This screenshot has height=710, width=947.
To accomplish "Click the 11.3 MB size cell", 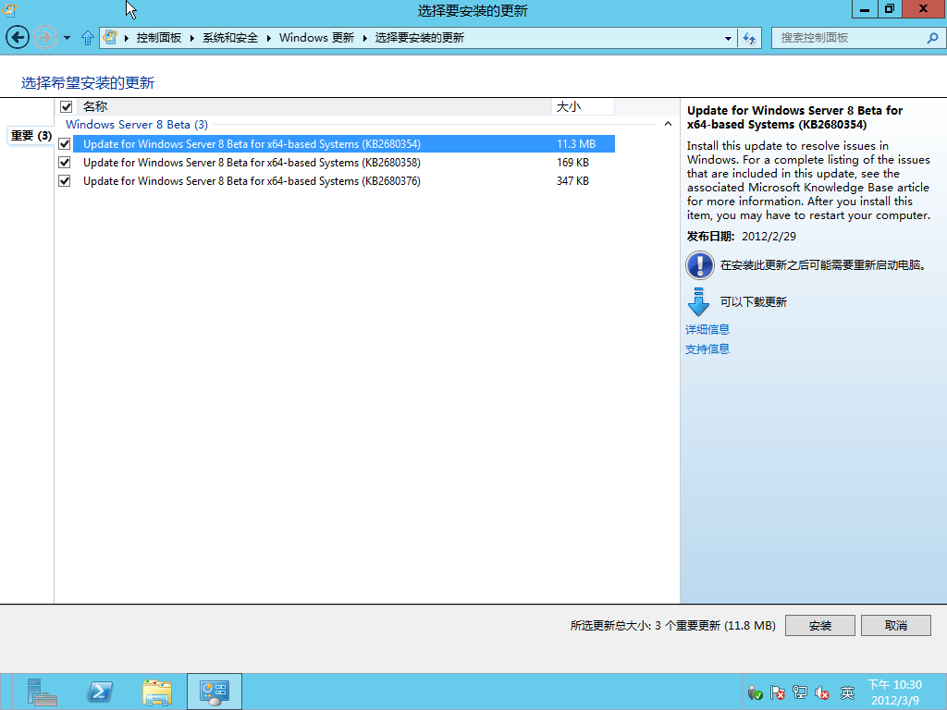I will (x=576, y=143).
